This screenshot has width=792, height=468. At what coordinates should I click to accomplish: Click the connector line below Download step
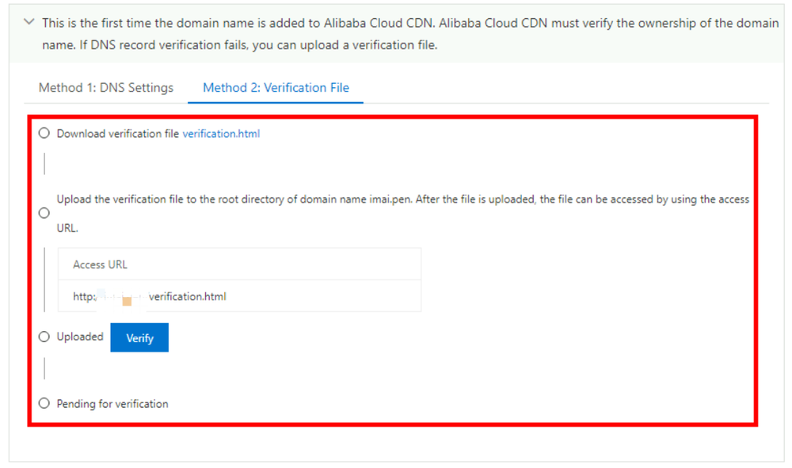pos(44,164)
